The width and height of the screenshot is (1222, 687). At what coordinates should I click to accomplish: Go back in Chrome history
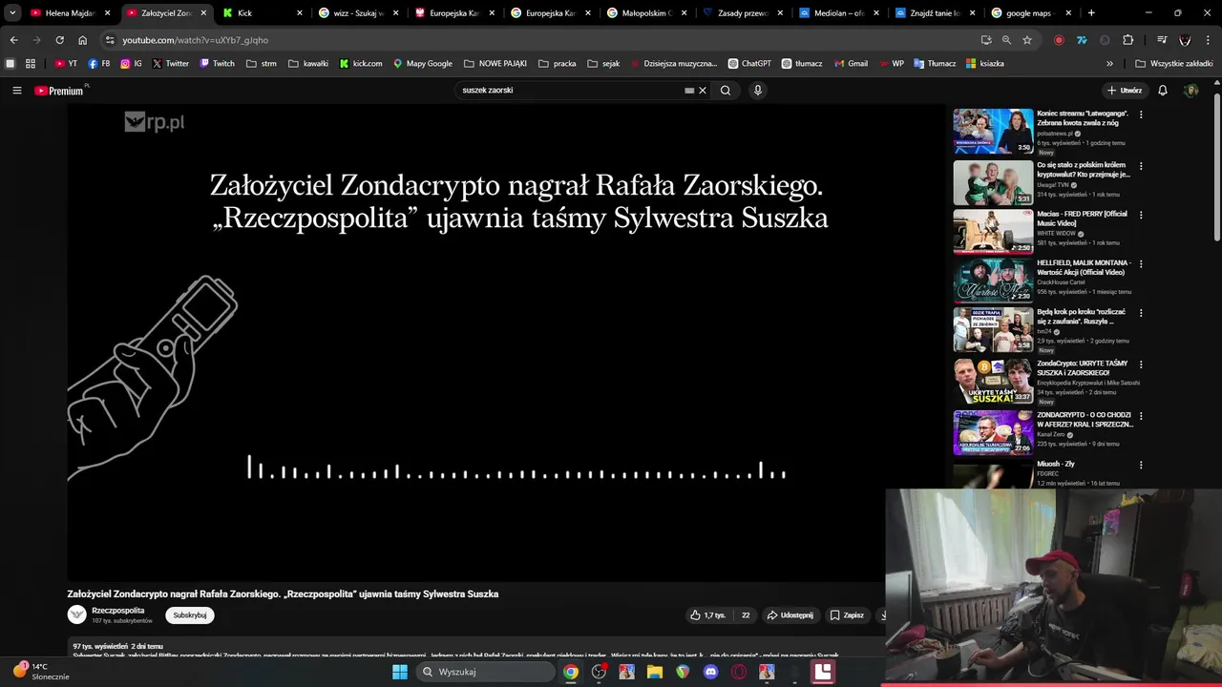click(x=13, y=40)
